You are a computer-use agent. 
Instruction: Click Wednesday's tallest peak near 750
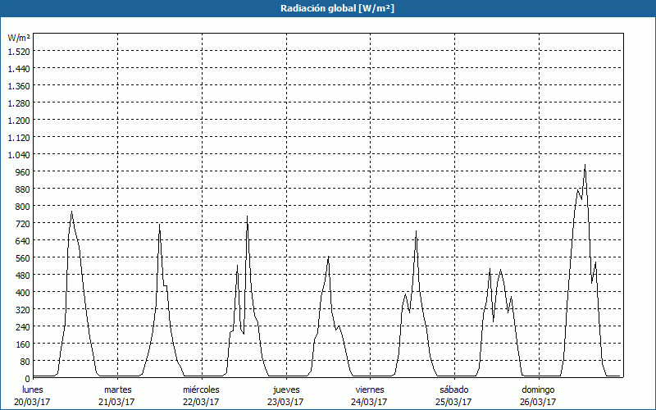(248, 216)
